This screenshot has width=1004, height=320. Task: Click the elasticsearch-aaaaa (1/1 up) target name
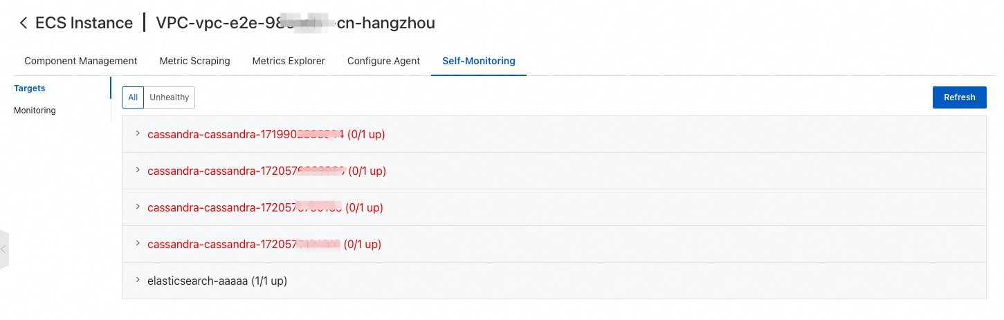click(x=217, y=281)
